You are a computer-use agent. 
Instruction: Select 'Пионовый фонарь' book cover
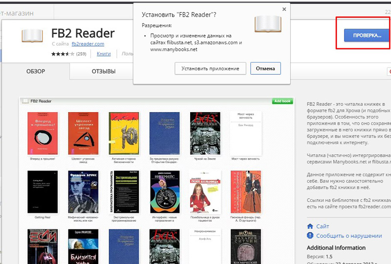coord(246,192)
